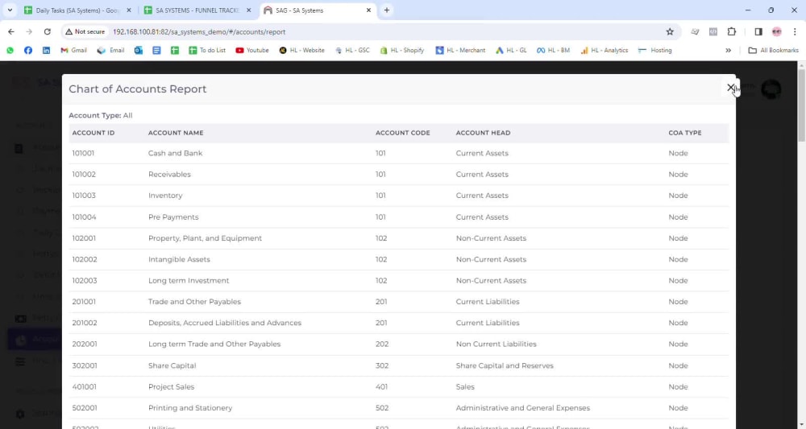Open the HL - Merchant bookmark

pos(460,50)
